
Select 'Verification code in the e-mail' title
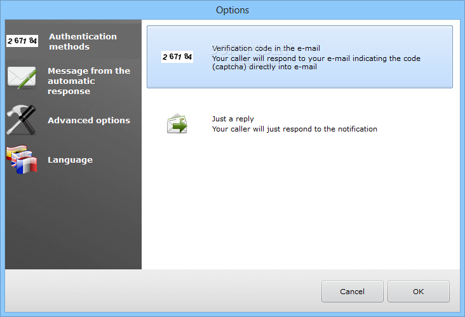[x=266, y=48]
